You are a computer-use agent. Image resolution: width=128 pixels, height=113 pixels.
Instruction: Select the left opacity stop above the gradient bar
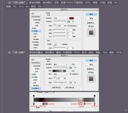click(x=34, y=96)
